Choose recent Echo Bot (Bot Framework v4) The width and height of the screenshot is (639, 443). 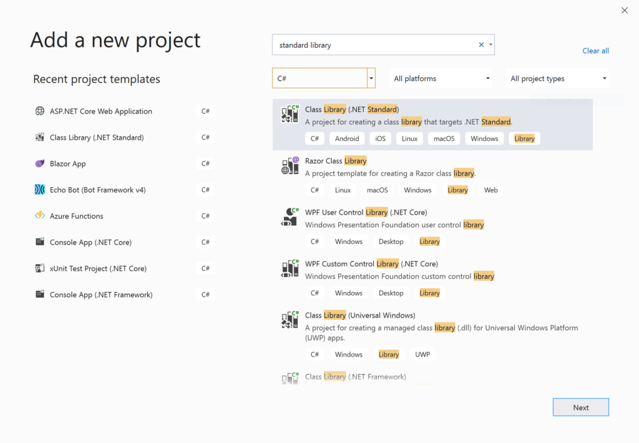pyautogui.click(x=124, y=190)
